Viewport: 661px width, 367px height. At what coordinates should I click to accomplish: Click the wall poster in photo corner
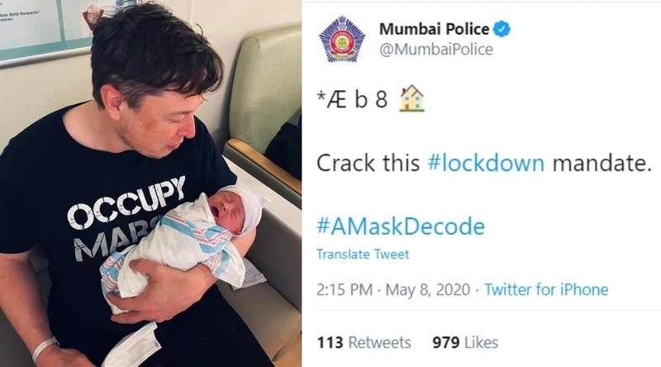click(x=31, y=27)
